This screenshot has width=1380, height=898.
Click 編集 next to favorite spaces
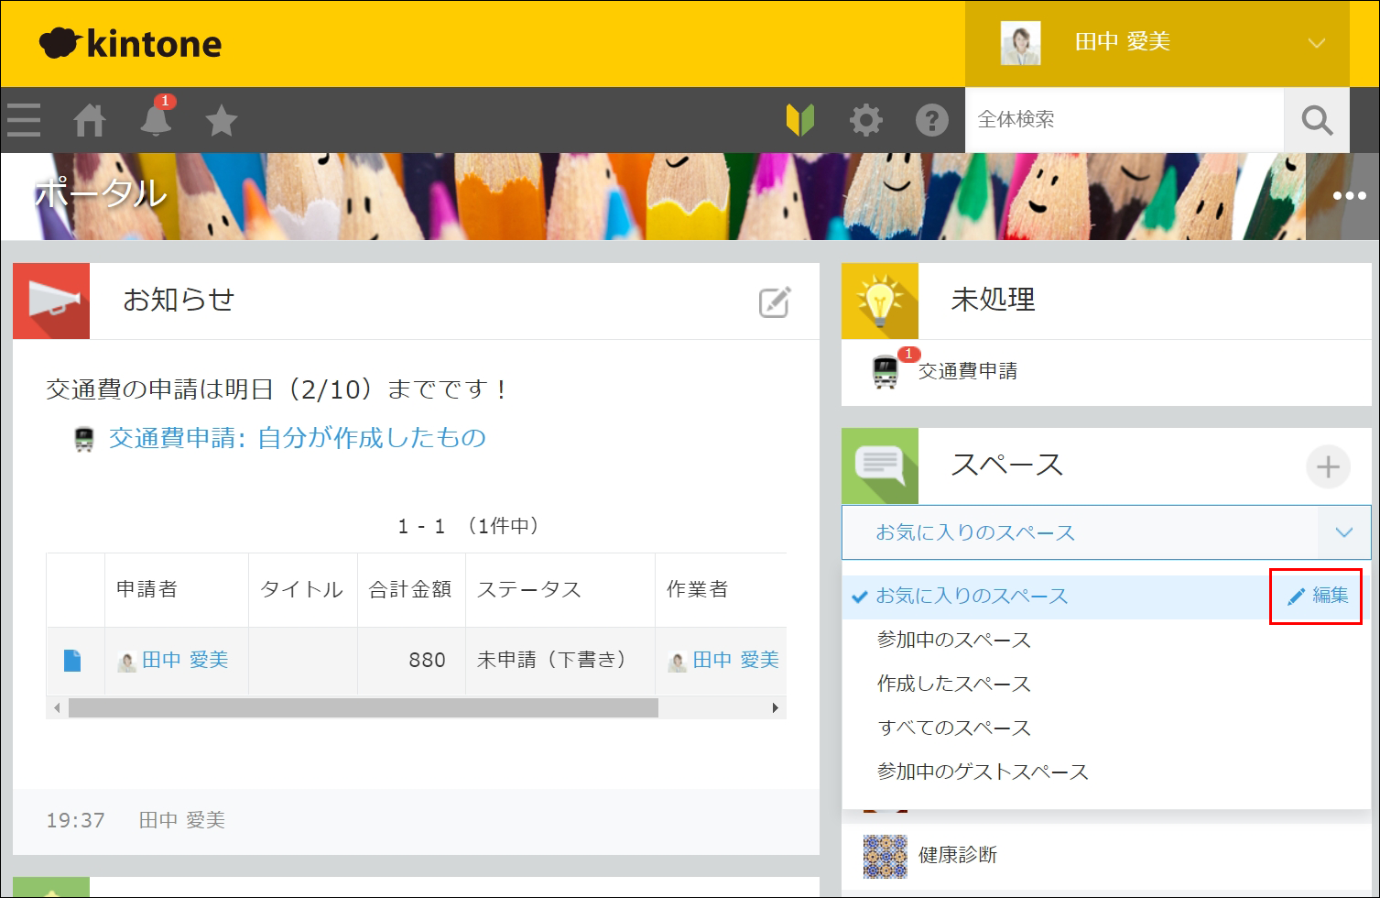point(1317,596)
